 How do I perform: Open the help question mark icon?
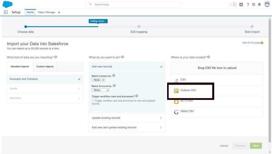(248, 5)
